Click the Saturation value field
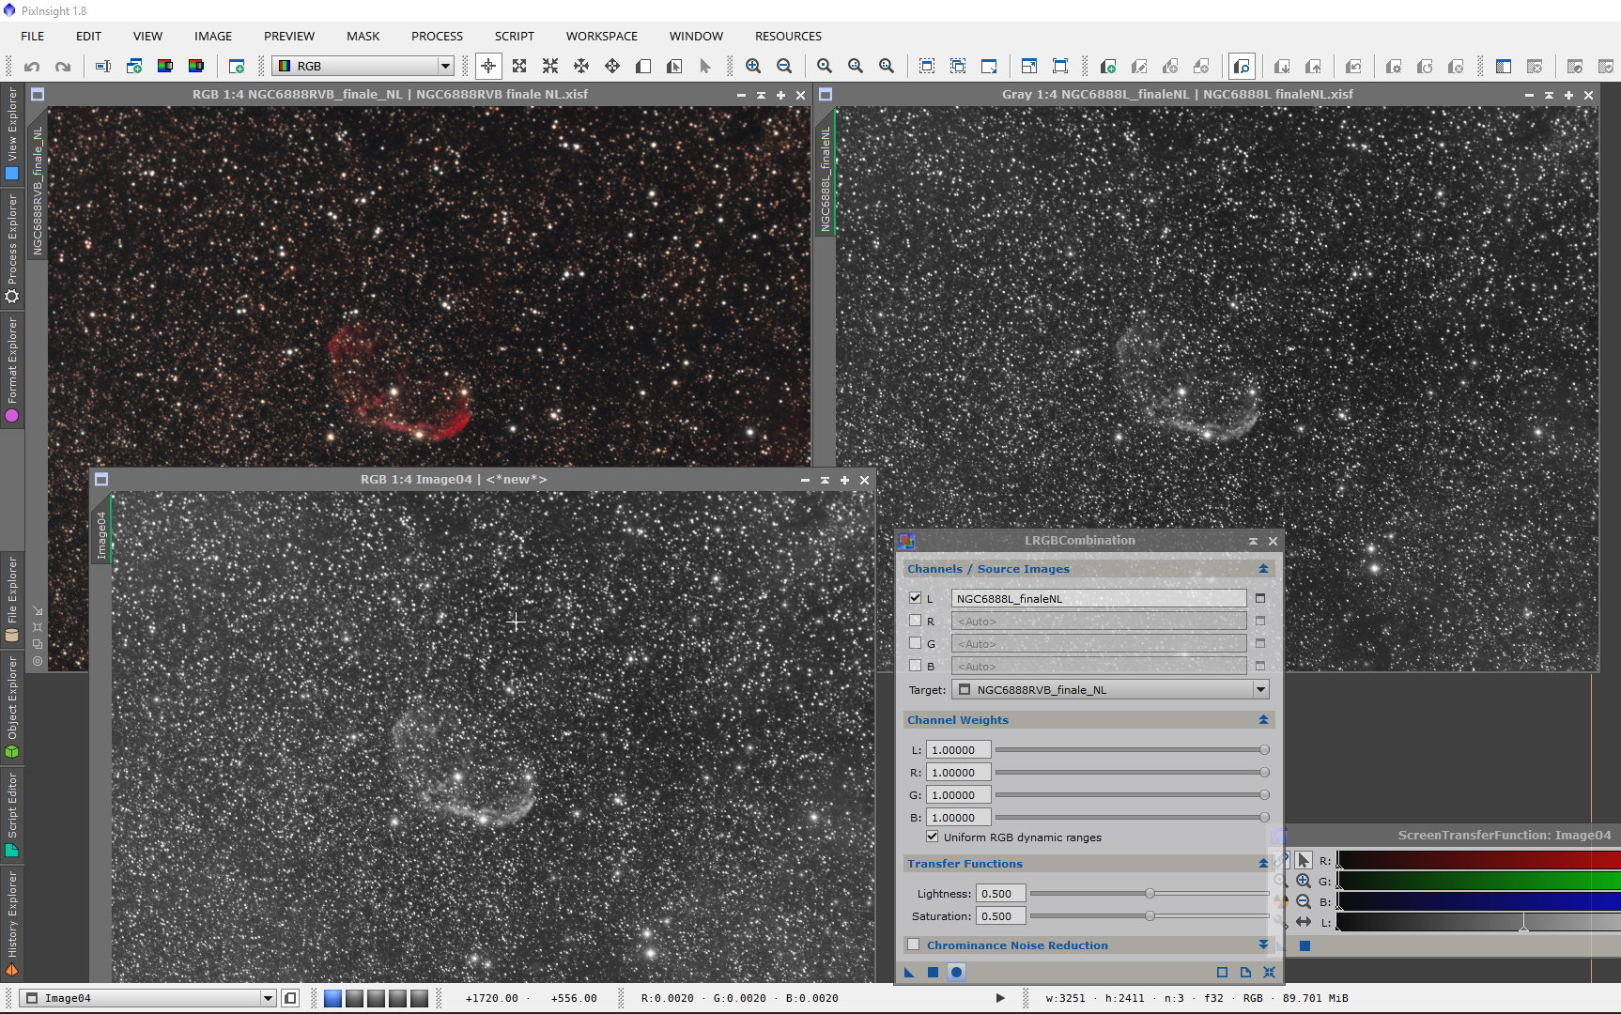Screen dimensions: 1621x1014 pyautogui.click(x=1000, y=915)
